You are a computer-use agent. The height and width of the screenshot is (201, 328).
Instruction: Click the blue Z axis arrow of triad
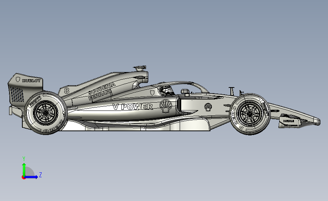(x=31, y=177)
